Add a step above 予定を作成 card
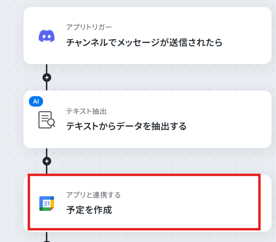Image resolution: width=276 pixels, height=242 pixels. [47, 161]
